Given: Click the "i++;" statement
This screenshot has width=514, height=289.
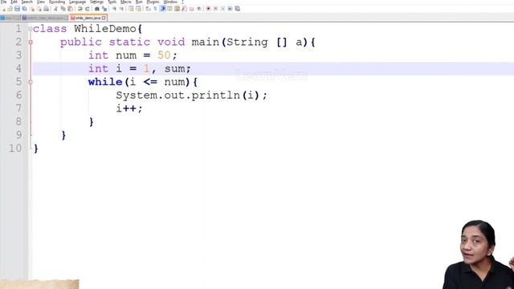Looking at the screenshot, I should click(x=129, y=108).
